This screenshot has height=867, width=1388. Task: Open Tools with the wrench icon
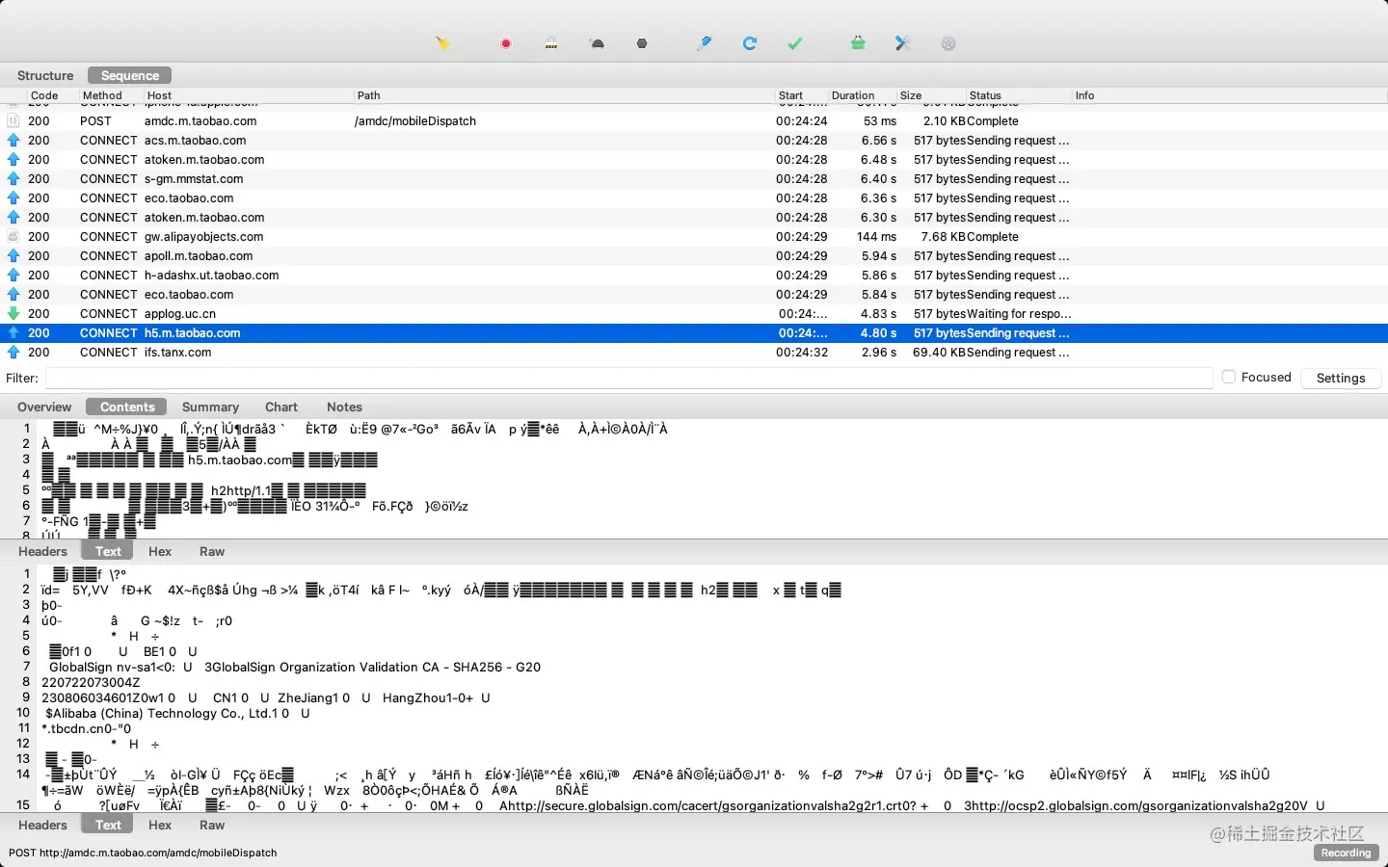[903, 43]
